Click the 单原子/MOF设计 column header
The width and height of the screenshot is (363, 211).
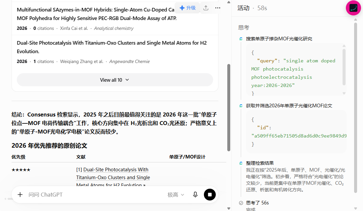click(187, 157)
